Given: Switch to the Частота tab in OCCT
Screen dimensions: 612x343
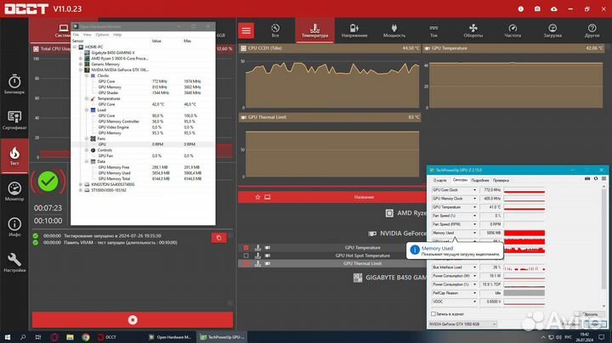Looking at the screenshot, I should 513,31.
